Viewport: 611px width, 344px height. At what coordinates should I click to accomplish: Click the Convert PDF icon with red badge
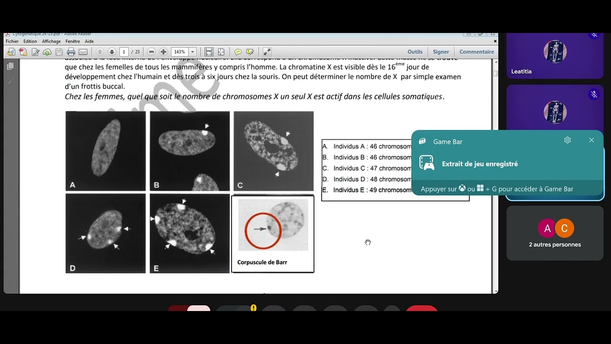click(23, 52)
